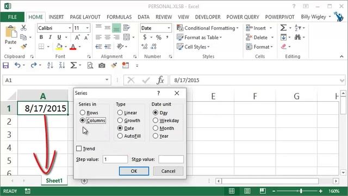Image resolution: width=348 pixels, height=196 pixels.
Task: Click the macro record icon in status bar
Action: tap(28, 191)
